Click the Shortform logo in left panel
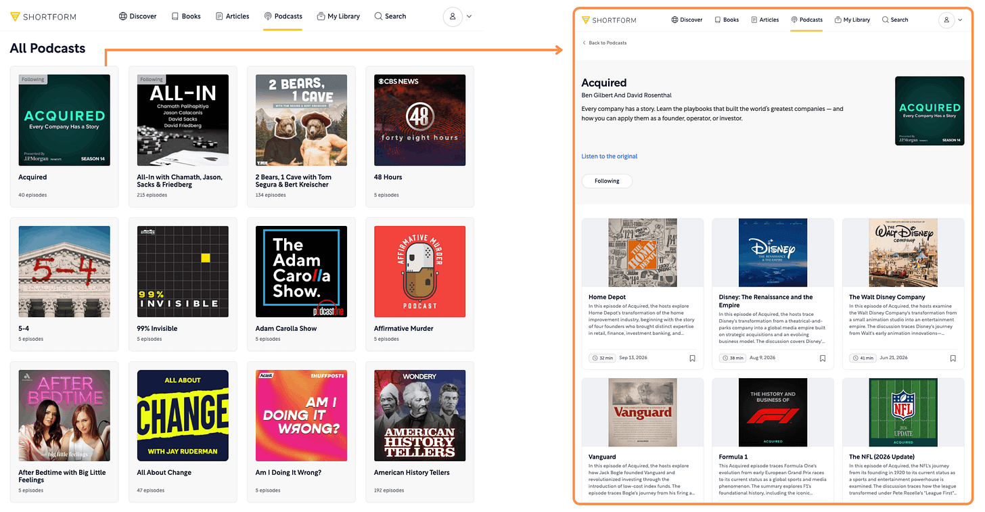 pos(43,16)
